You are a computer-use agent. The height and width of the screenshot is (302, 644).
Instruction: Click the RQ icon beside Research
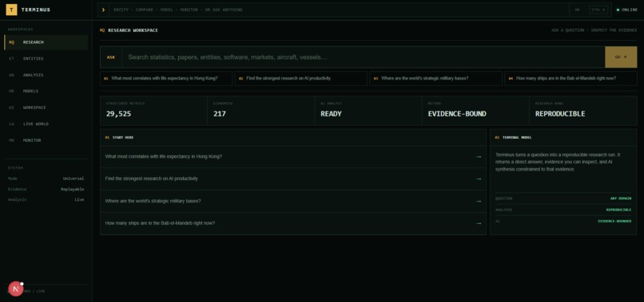(x=11, y=42)
